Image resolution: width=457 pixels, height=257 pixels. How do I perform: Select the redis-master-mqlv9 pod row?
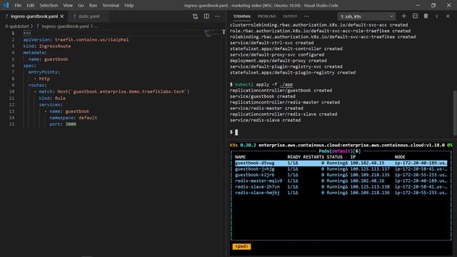(341, 181)
